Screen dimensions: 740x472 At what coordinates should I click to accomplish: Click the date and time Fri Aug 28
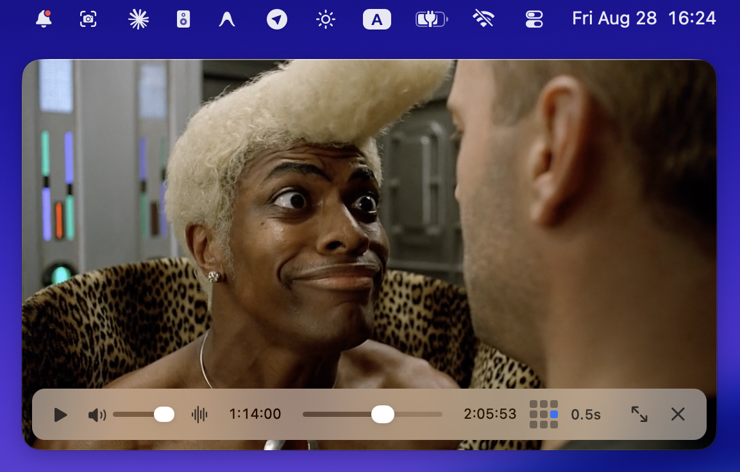644,19
